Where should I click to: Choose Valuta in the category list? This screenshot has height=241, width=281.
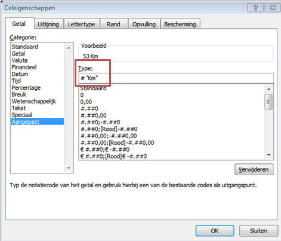[20, 60]
